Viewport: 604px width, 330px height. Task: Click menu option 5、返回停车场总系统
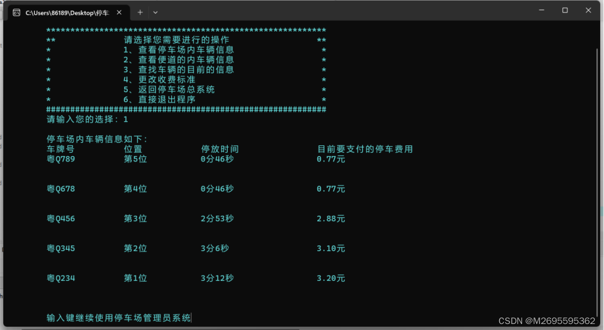coord(169,90)
